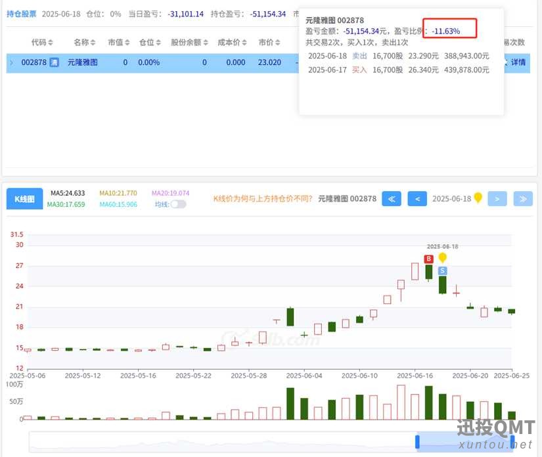The height and width of the screenshot is (457, 542).
Task: Click the 2025-06-17 买入 trade record
Action: 399,70
